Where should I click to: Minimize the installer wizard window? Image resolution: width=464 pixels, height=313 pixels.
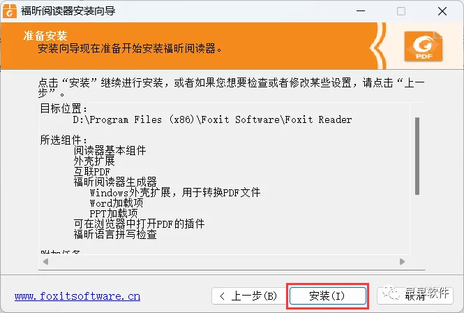pyautogui.click(x=361, y=11)
